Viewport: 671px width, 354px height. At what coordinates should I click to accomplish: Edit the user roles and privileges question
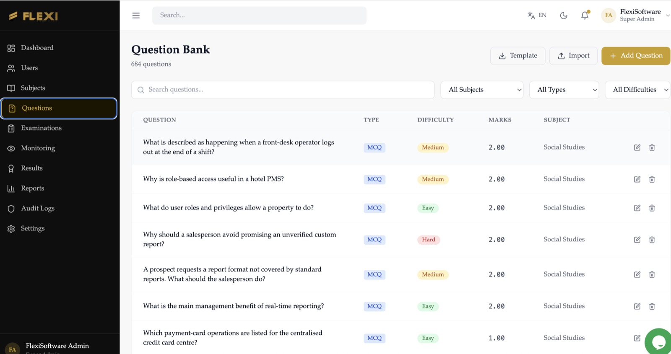coord(637,208)
